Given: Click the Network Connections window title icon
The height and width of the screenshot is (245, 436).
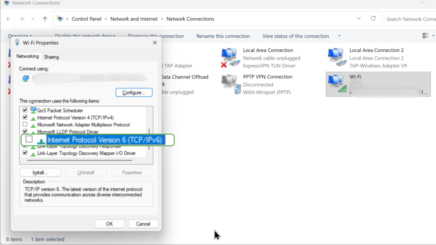Looking at the screenshot, I should point(7,3).
